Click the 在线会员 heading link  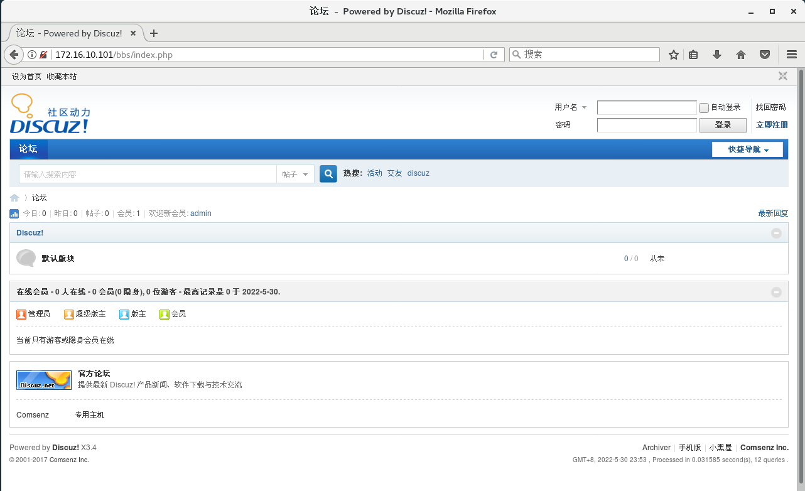[x=32, y=292]
